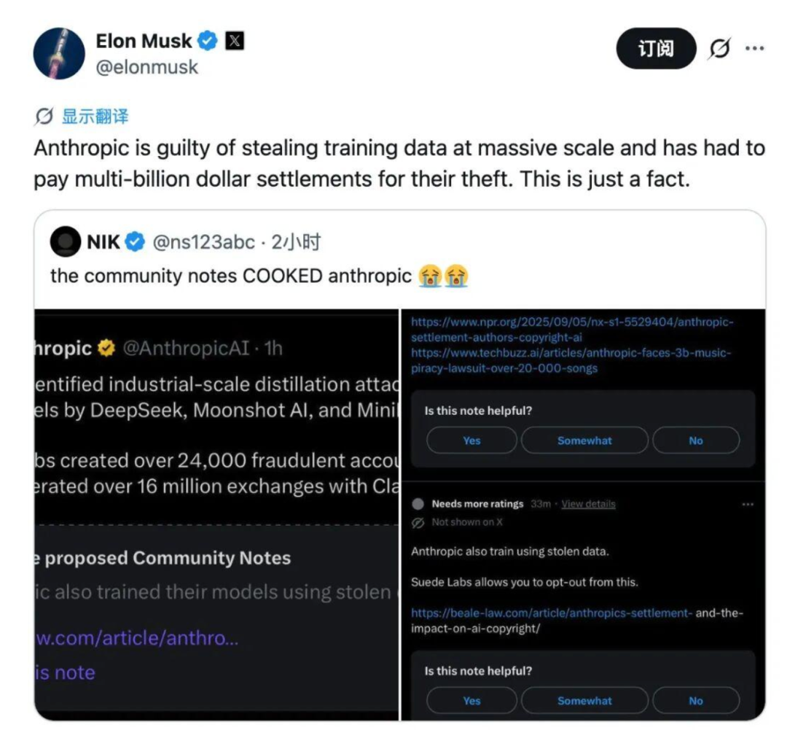The image size is (787, 730).
Task: Open the note's three-dot options menu
Action: pos(747,504)
